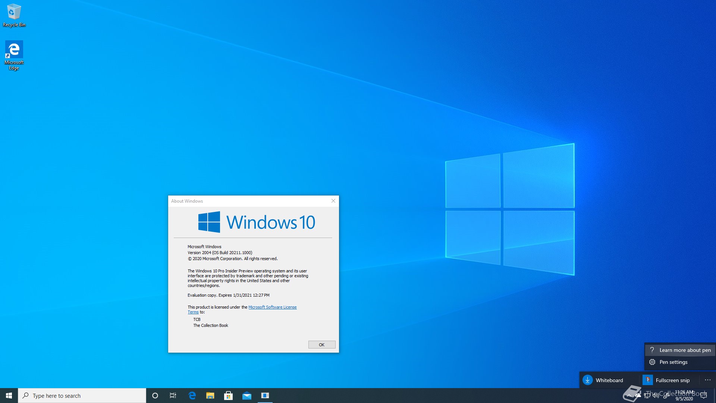Click the Fullscreen snip thumbnail icon
716x403 pixels.
(648, 380)
